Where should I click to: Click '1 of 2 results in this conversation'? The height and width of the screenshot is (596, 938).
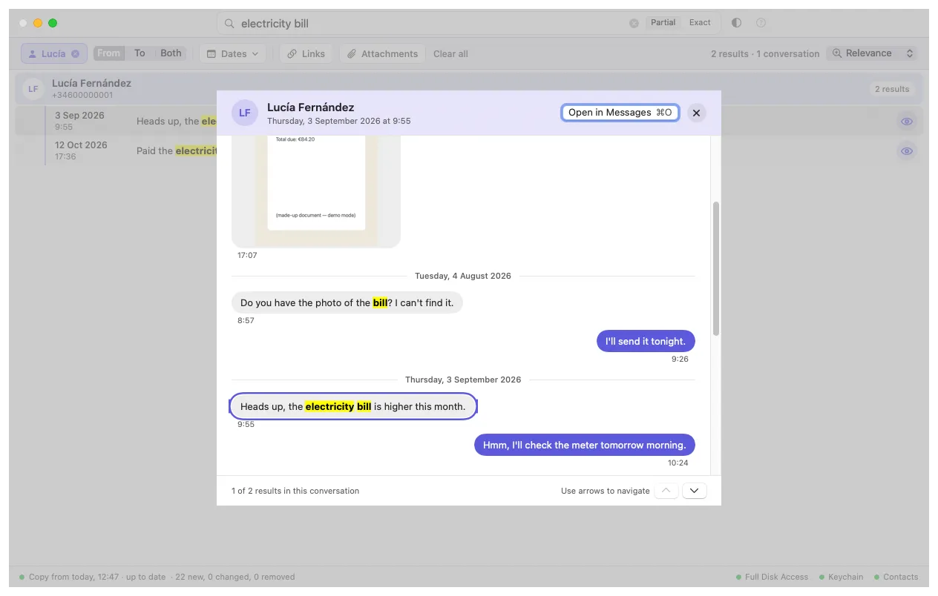(295, 491)
